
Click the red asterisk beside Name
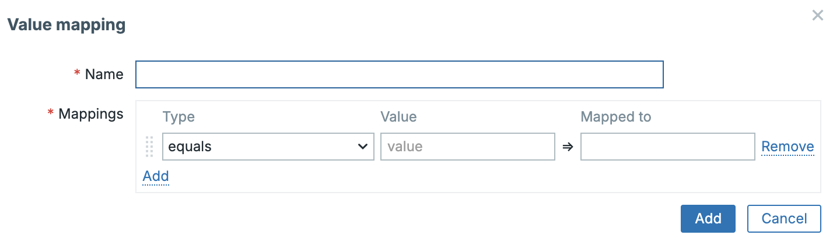click(76, 74)
